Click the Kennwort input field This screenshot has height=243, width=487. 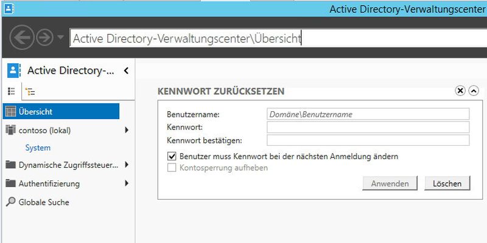point(368,127)
